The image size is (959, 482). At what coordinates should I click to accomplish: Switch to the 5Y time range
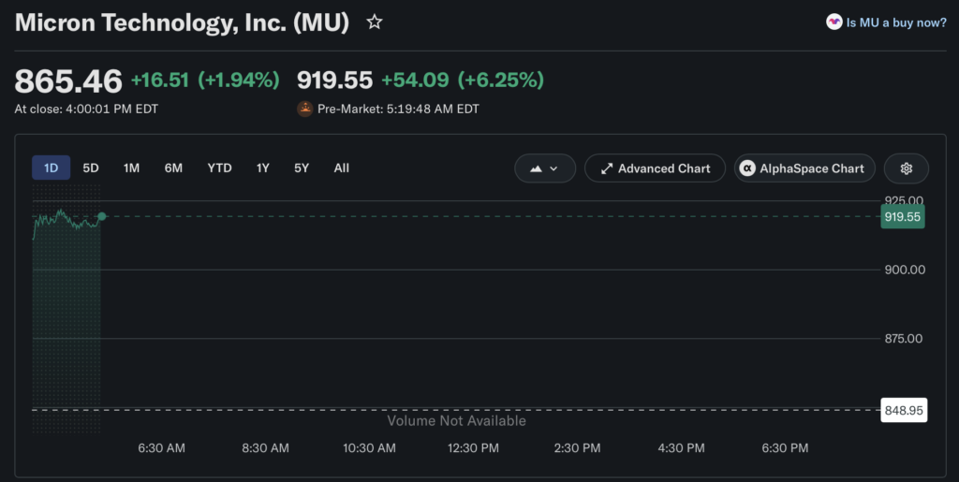[x=302, y=168]
